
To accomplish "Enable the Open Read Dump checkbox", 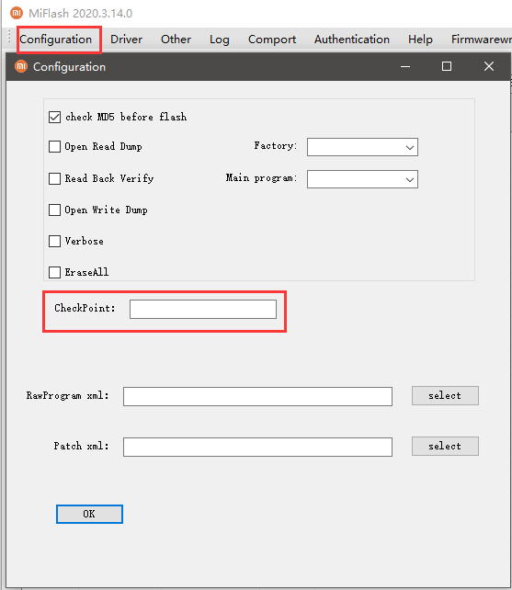I will (54, 146).
